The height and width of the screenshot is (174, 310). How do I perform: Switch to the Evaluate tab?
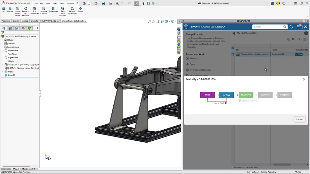point(34,20)
